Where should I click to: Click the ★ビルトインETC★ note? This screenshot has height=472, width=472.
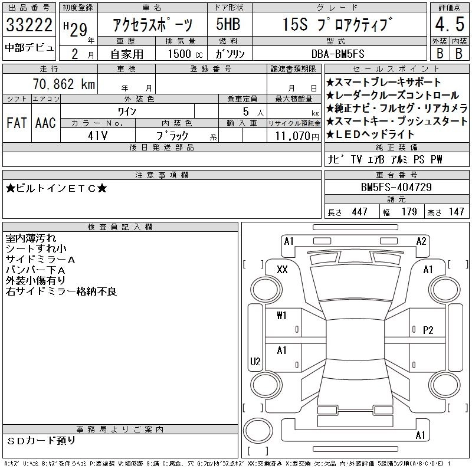tap(57, 189)
